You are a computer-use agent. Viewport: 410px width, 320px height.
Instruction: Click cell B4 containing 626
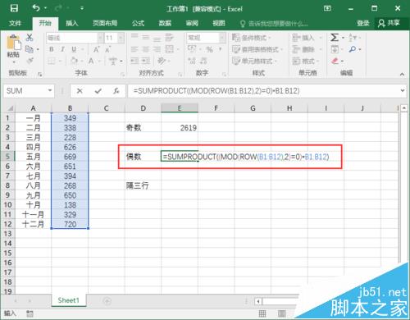[x=70, y=147]
